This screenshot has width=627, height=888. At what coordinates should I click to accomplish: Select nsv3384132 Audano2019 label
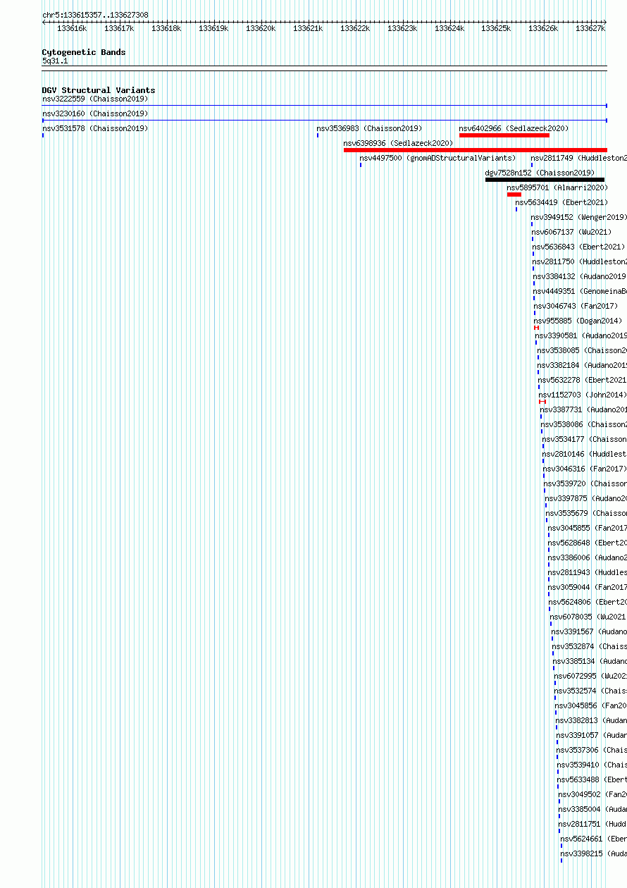click(x=579, y=276)
